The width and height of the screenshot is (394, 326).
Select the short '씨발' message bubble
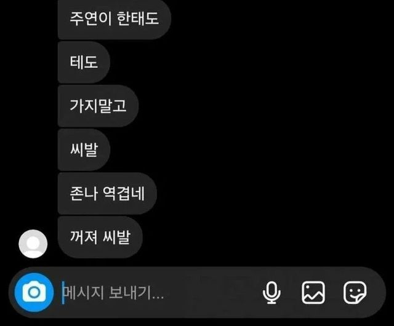pos(84,149)
